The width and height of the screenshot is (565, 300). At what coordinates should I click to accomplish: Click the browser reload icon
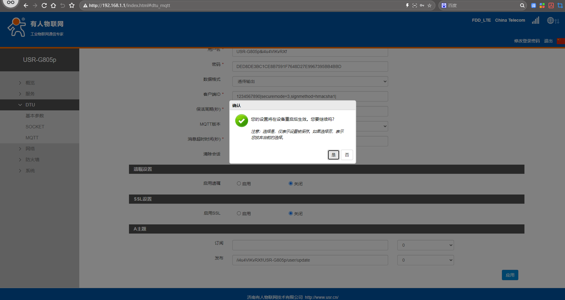tap(44, 5)
